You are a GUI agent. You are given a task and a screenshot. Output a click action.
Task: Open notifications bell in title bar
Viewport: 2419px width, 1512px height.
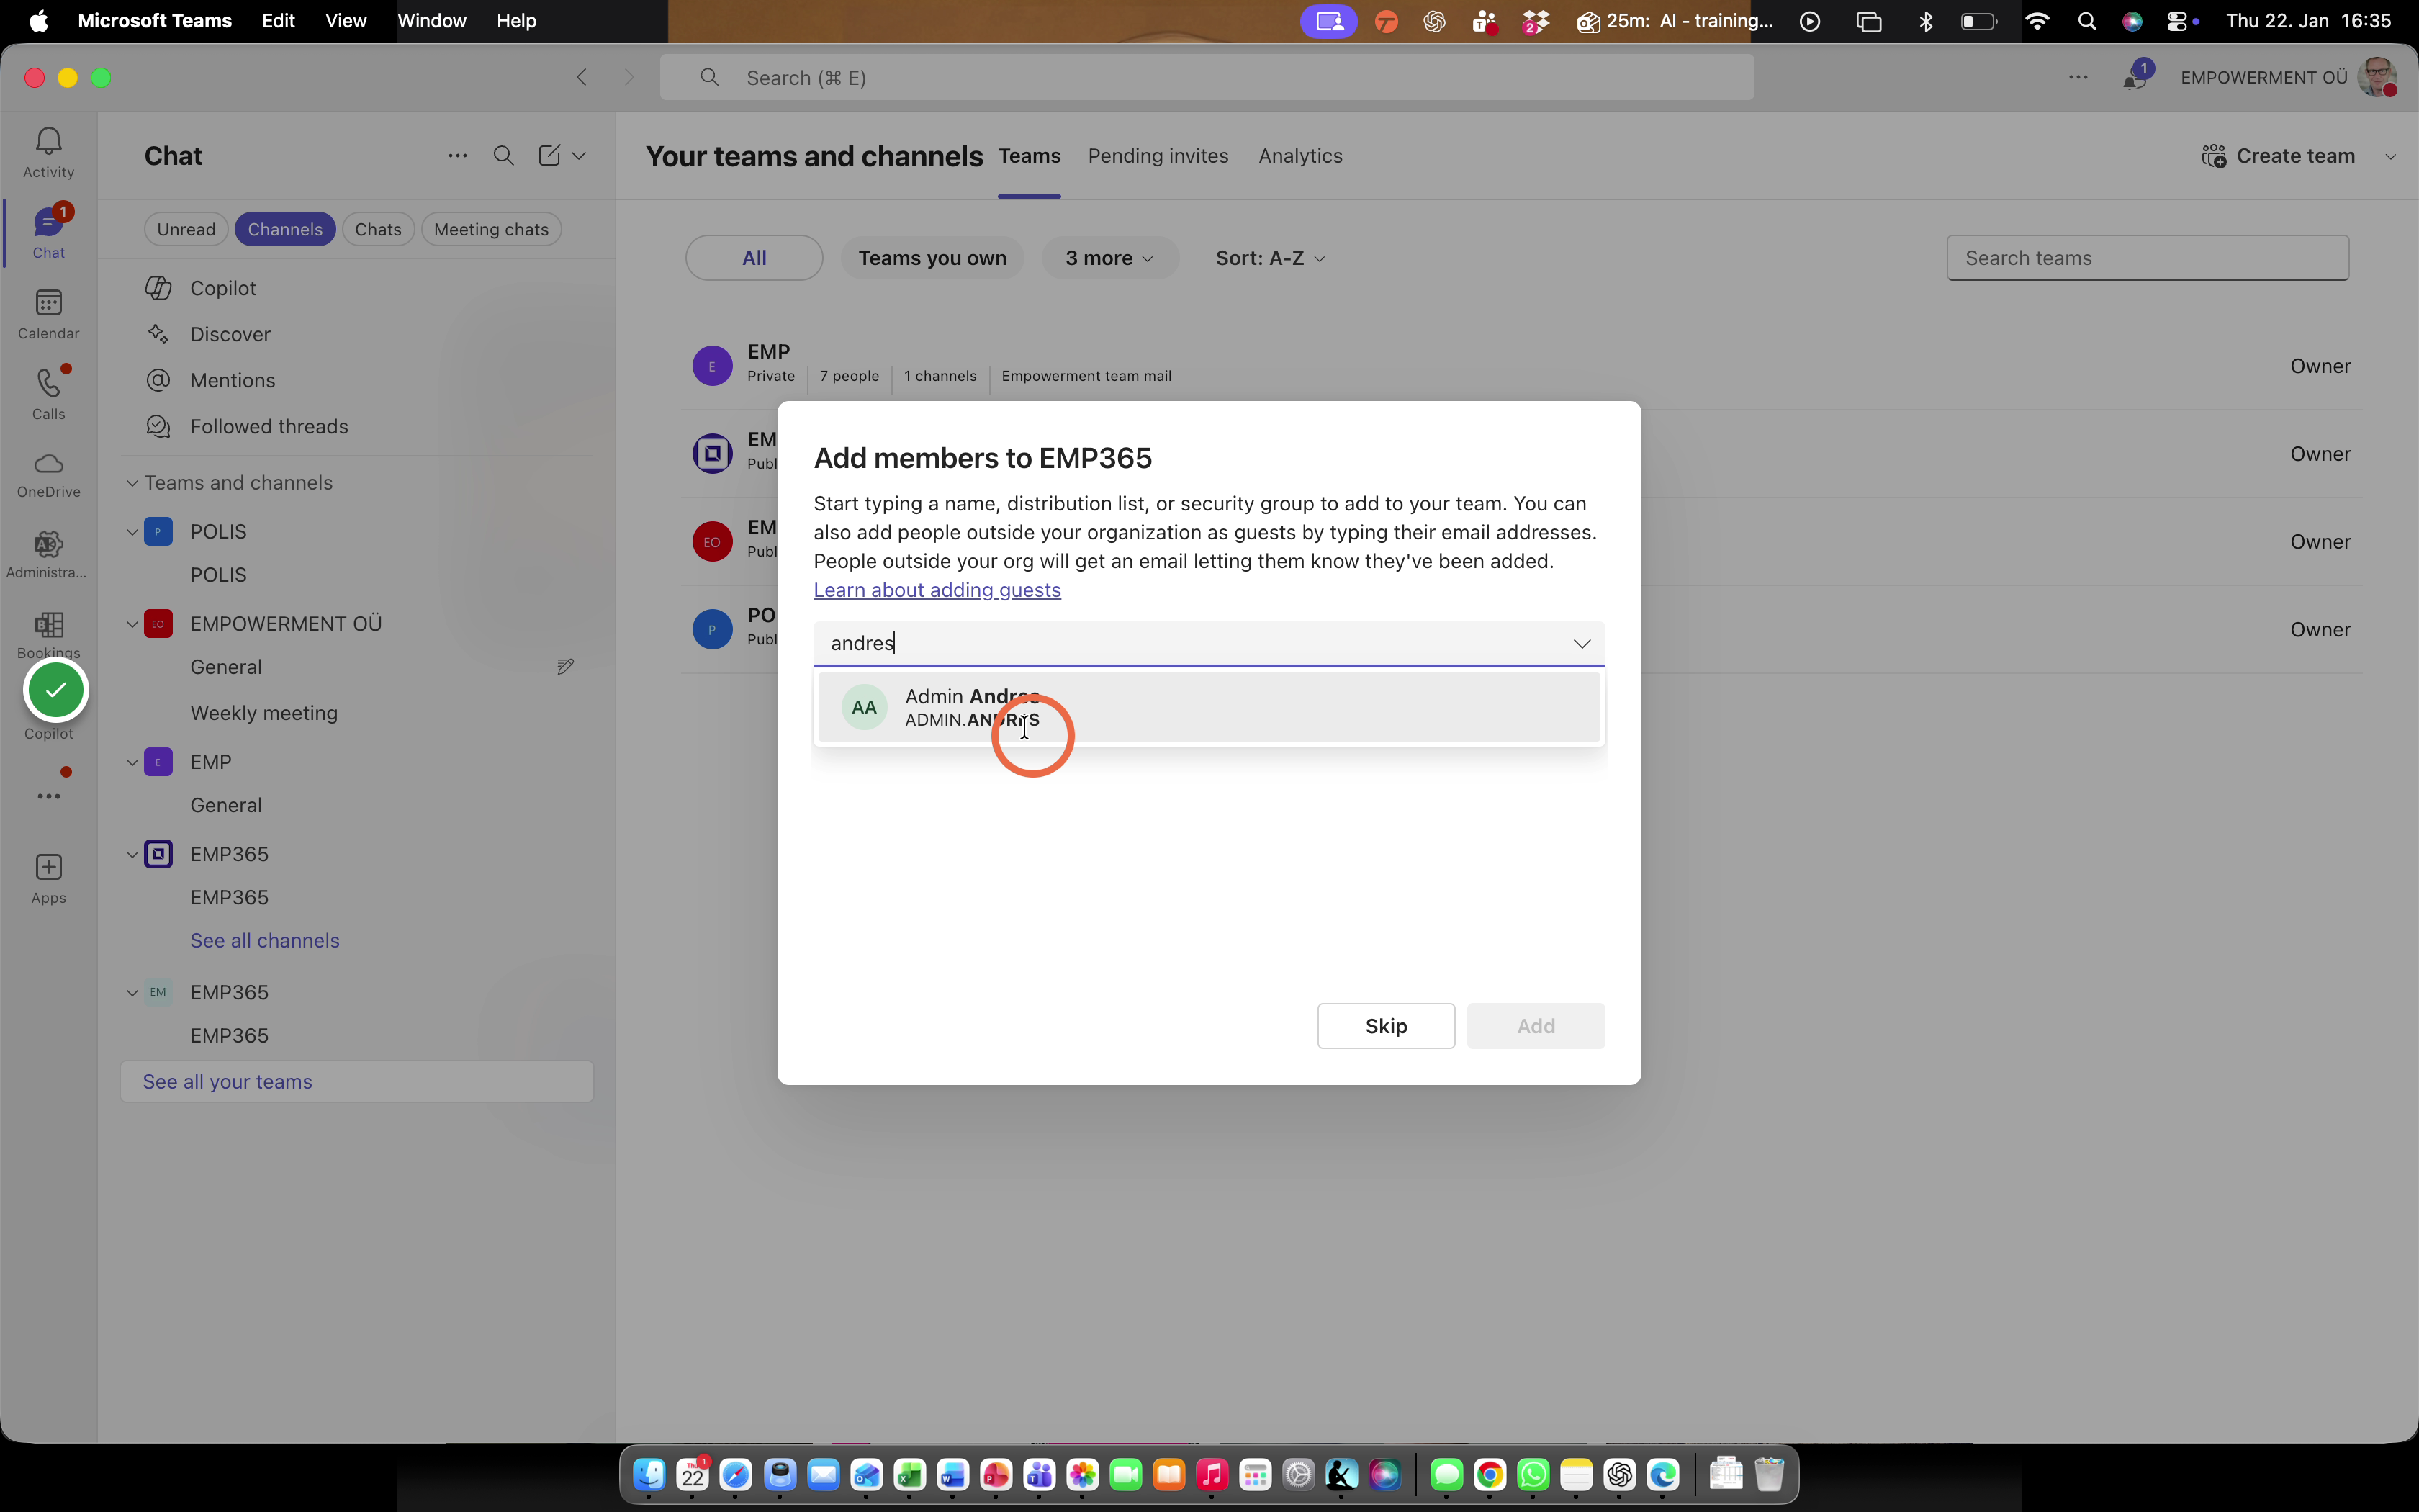[x=2134, y=77]
